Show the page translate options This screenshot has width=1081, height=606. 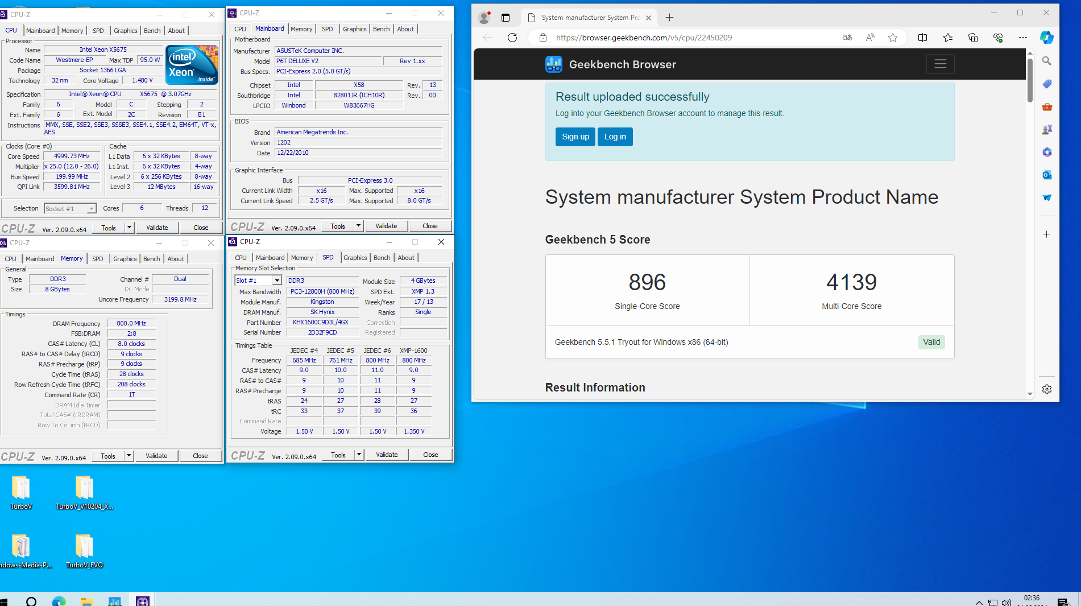click(x=847, y=38)
